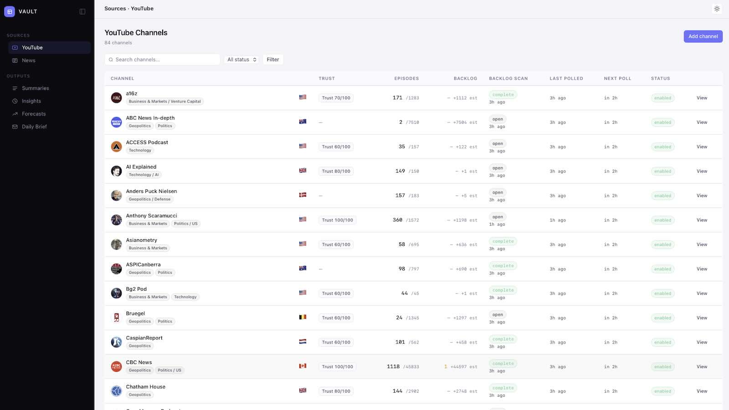Click the Bruegel channel avatar
729x410 pixels.
click(x=117, y=318)
